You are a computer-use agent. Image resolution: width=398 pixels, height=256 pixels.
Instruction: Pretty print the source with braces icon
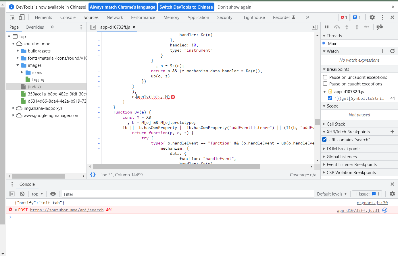coord(93,175)
